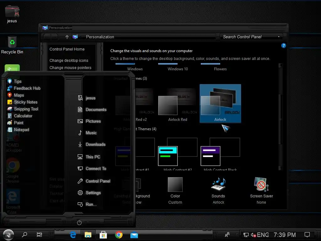The width and height of the screenshot is (321, 241).
Task: Click Up arrow in Personalization address bar
Action: click(x=67, y=37)
